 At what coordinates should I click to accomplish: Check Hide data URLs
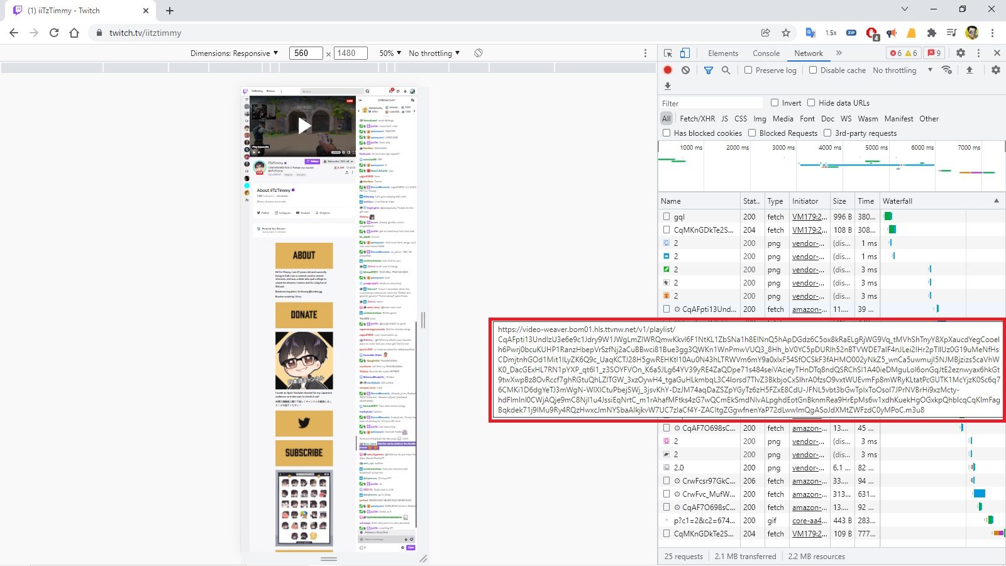(811, 103)
